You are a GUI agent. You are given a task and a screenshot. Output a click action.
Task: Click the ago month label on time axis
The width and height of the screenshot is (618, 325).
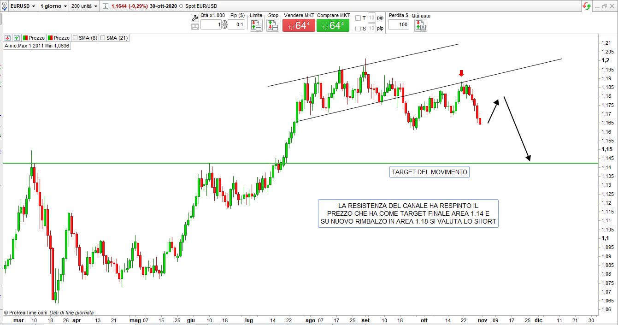coord(310,320)
